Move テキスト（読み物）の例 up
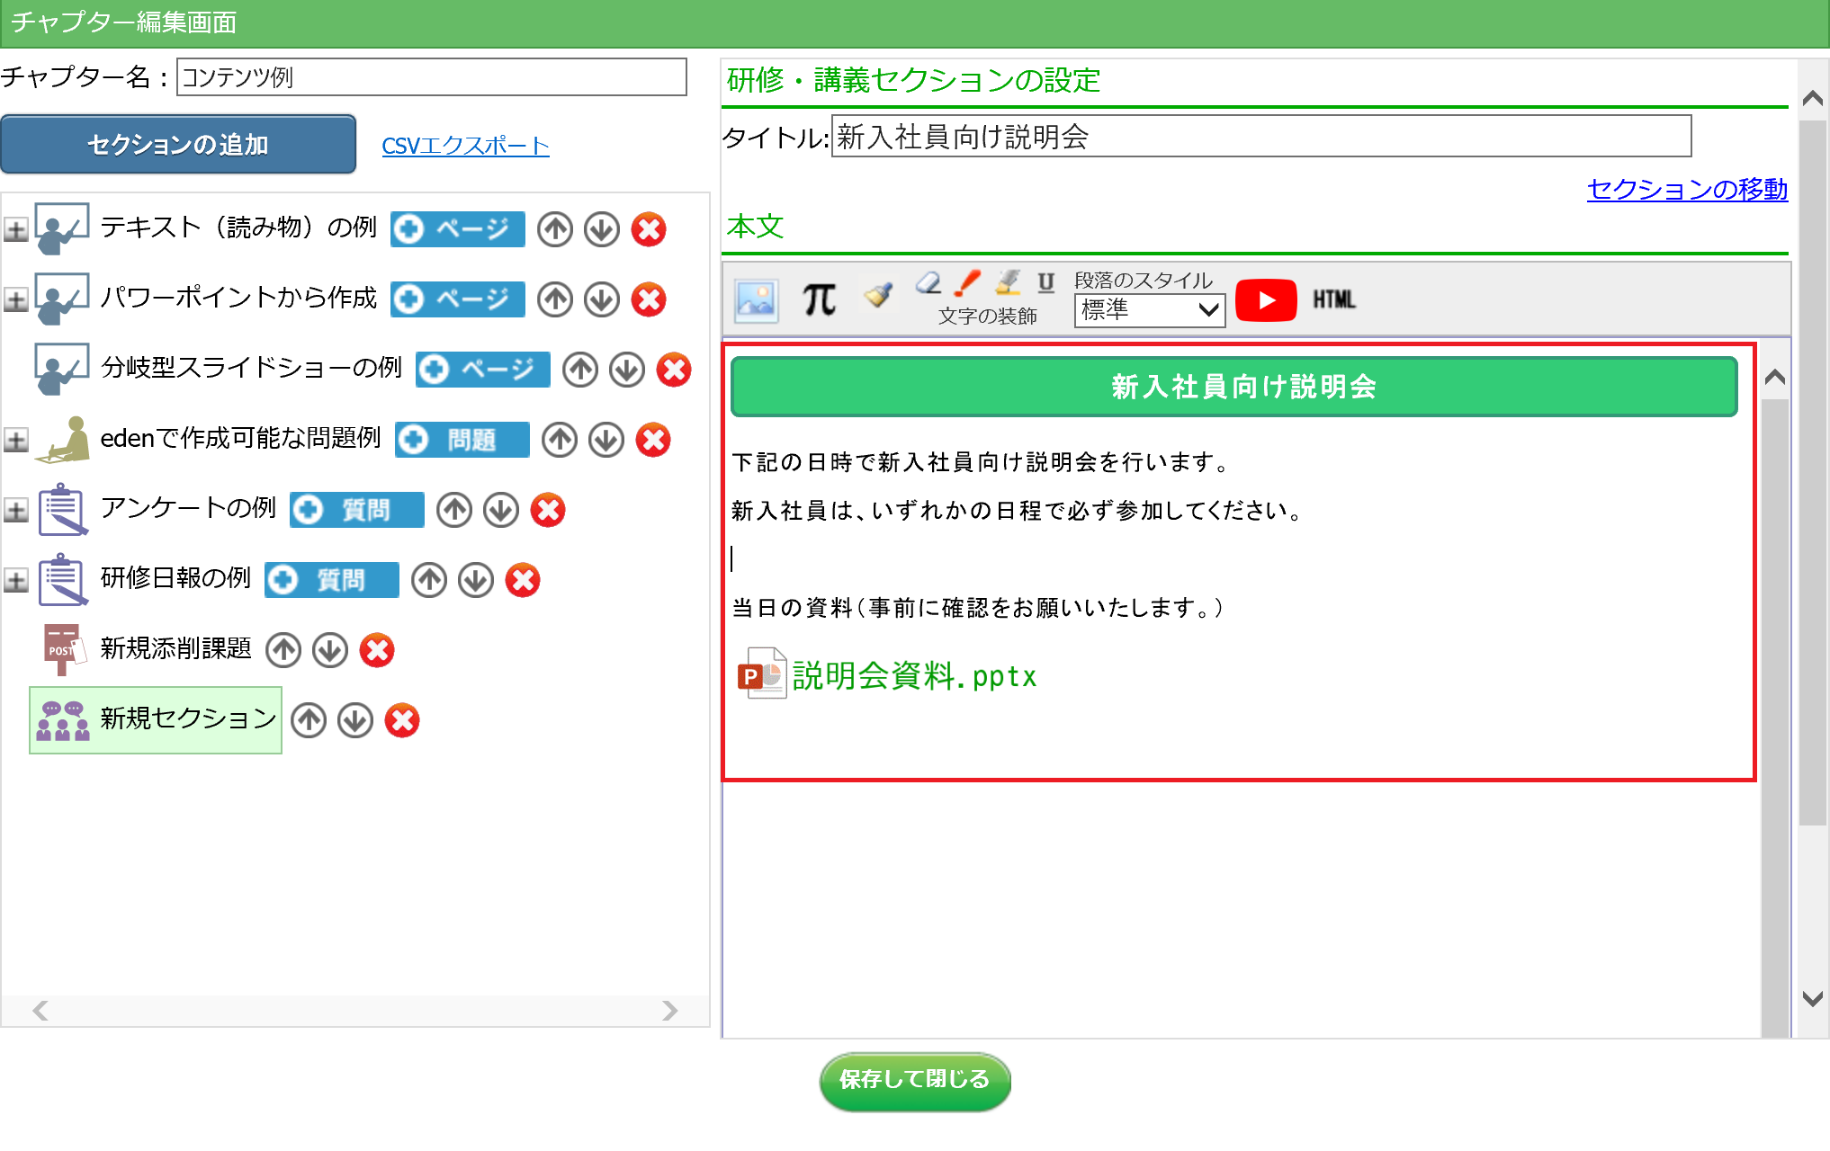This screenshot has width=1830, height=1151. [555, 229]
